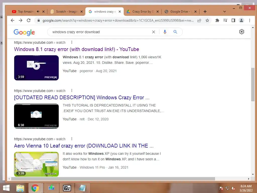Click the horizontal scrollbar thumb at bottom
257x193 pixels.
click(113, 179)
